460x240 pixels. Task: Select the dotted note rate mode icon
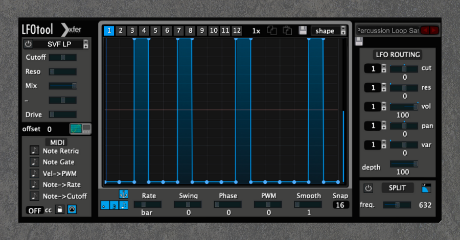105,205
